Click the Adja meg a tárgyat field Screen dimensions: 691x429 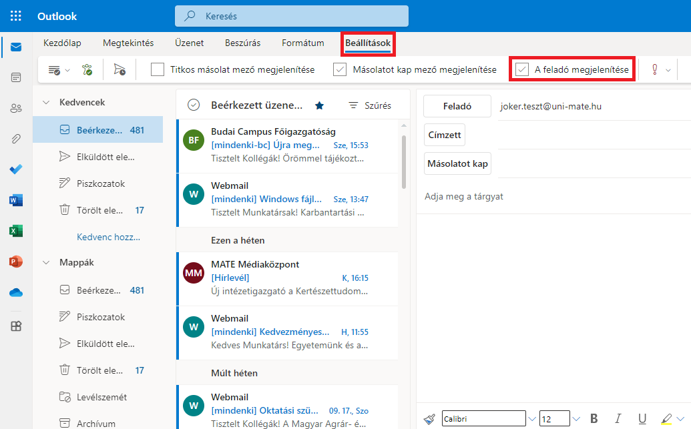(553, 196)
